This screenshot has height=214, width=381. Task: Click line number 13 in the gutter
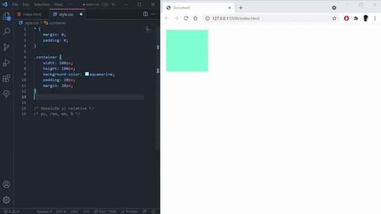24,97
